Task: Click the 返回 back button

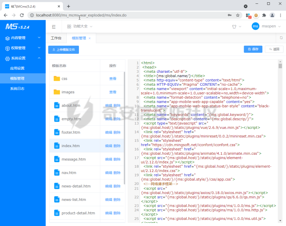Action: pyautogui.click(x=274, y=49)
